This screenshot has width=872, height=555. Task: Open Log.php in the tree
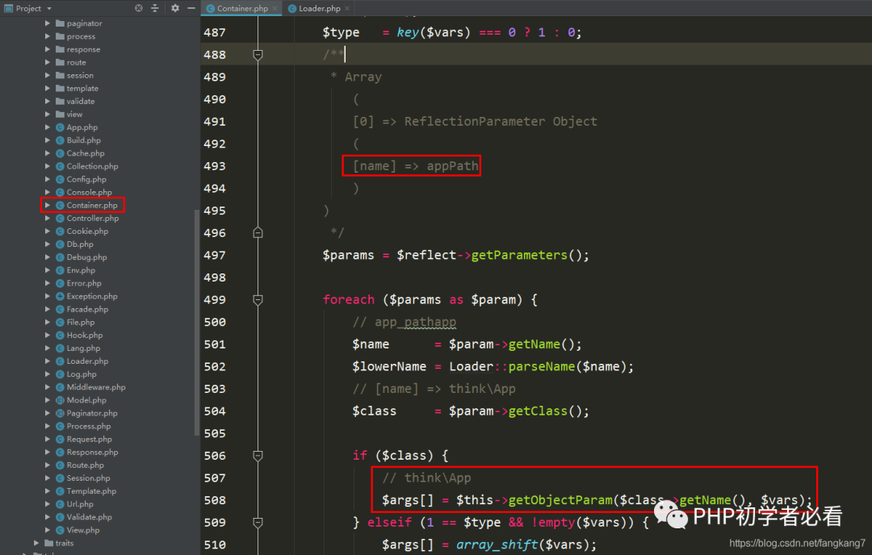click(82, 373)
